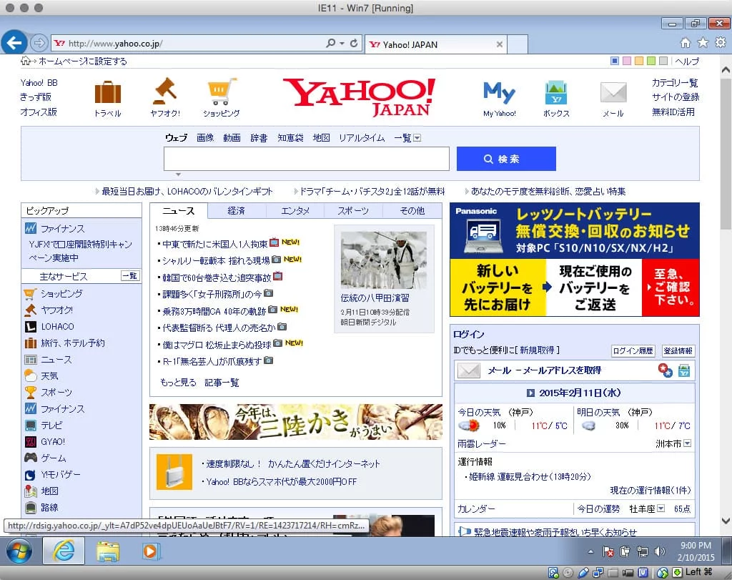Expand suggestion arrow below search box
The height and width of the screenshot is (580, 732).
coord(178,175)
